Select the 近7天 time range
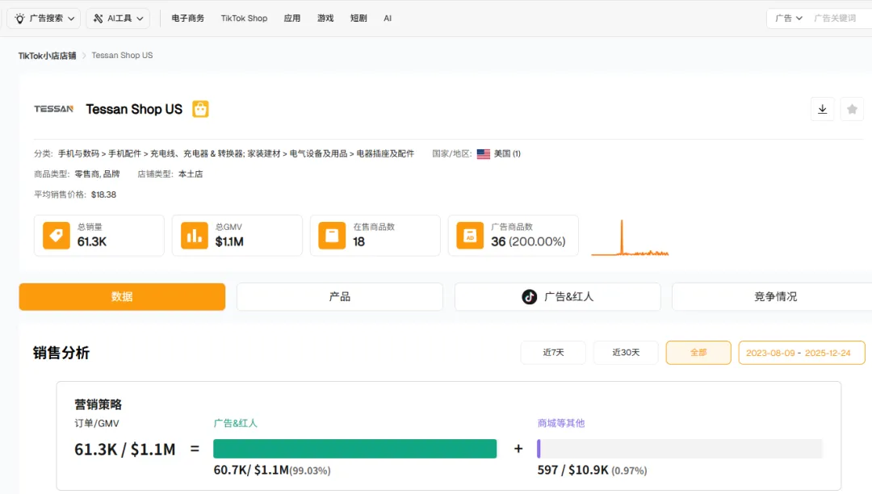Screen dimensions: 872x494 (x=553, y=353)
